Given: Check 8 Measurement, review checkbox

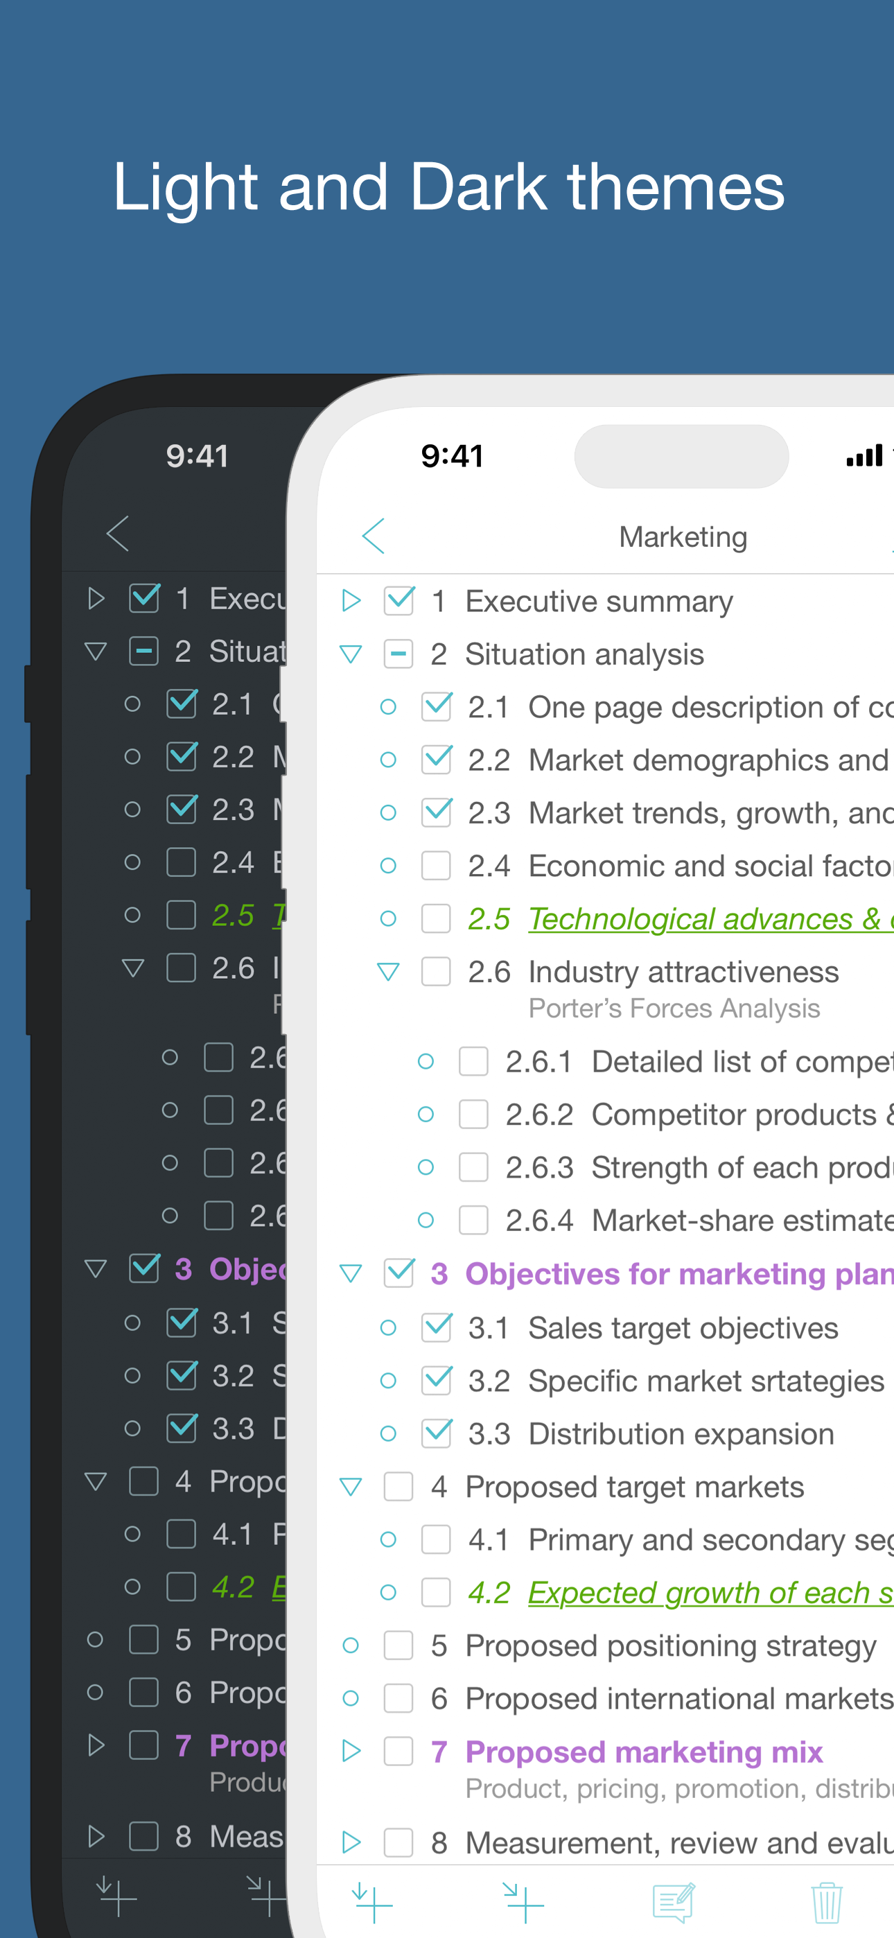Looking at the screenshot, I should pyautogui.click(x=399, y=1843).
